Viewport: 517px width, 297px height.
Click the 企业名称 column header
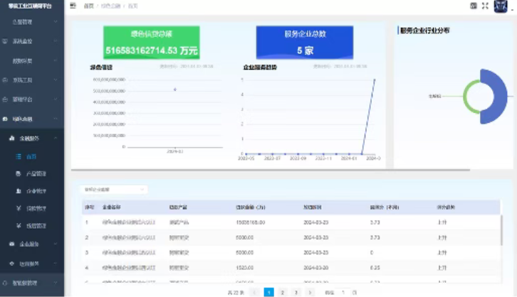pos(111,207)
